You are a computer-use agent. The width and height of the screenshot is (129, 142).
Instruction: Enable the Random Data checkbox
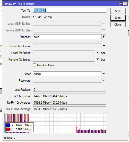(35, 65)
